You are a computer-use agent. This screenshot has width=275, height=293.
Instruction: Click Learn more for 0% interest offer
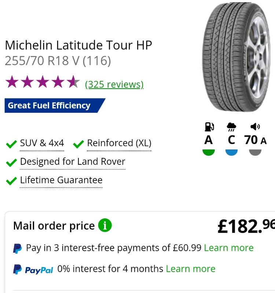tap(190, 269)
